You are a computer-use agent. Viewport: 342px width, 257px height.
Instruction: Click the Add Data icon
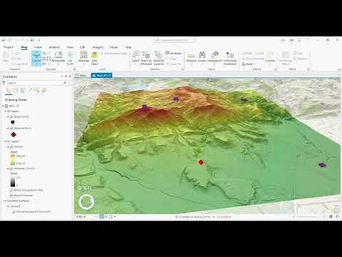[95, 55]
